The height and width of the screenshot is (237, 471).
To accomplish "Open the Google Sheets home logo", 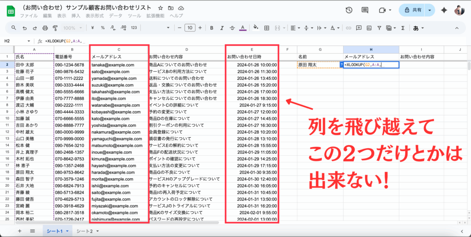I will 11,11.
